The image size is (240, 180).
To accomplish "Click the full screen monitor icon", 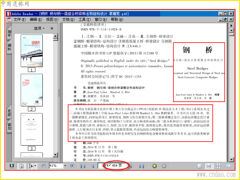I will pyautogui.click(x=12, y=166).
